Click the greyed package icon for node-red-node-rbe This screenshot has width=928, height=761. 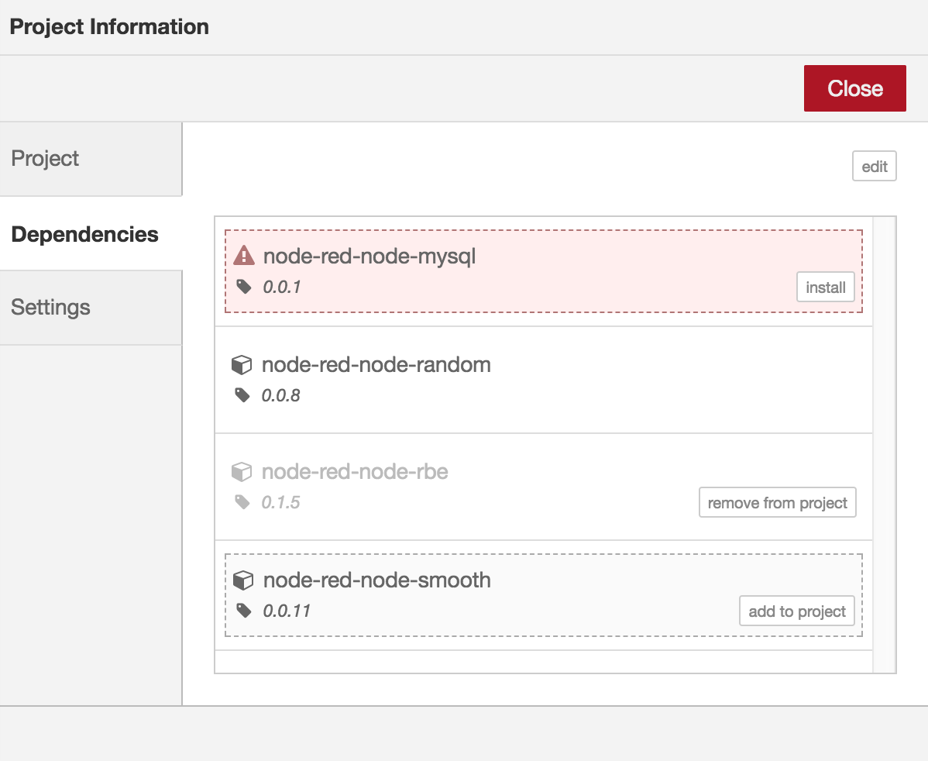click(x=242, y=472)
